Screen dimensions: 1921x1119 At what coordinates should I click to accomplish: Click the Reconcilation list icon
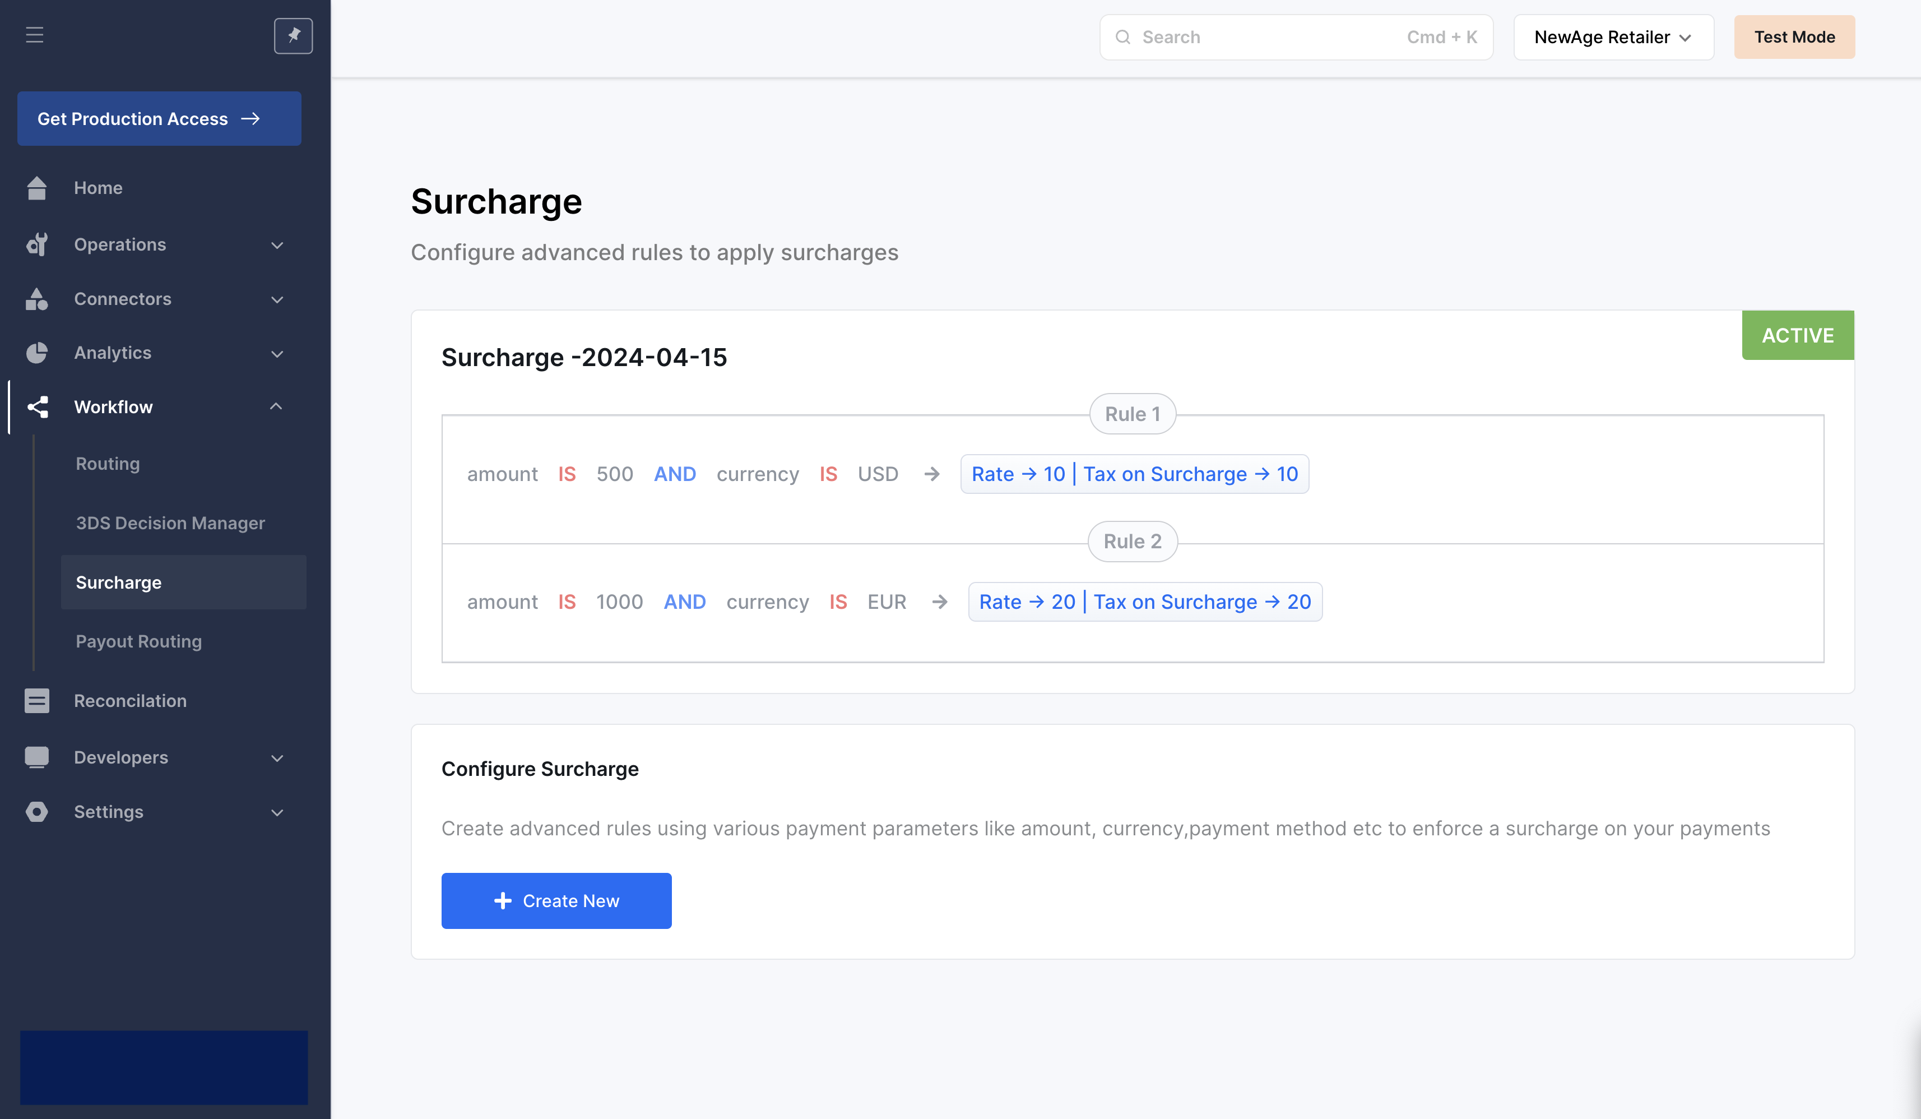coord(36,700)
